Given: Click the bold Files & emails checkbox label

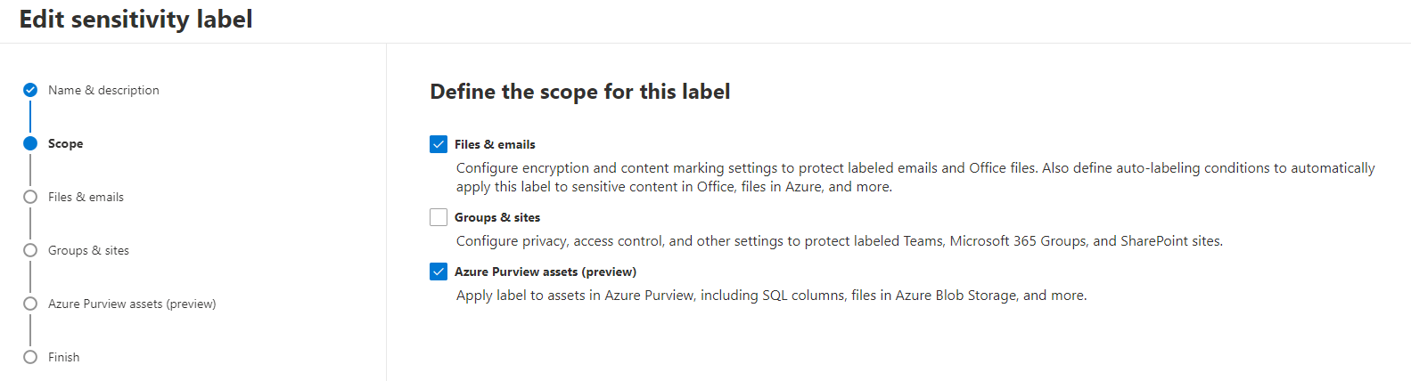Looking at the screenshot, I should click(495, 144).
